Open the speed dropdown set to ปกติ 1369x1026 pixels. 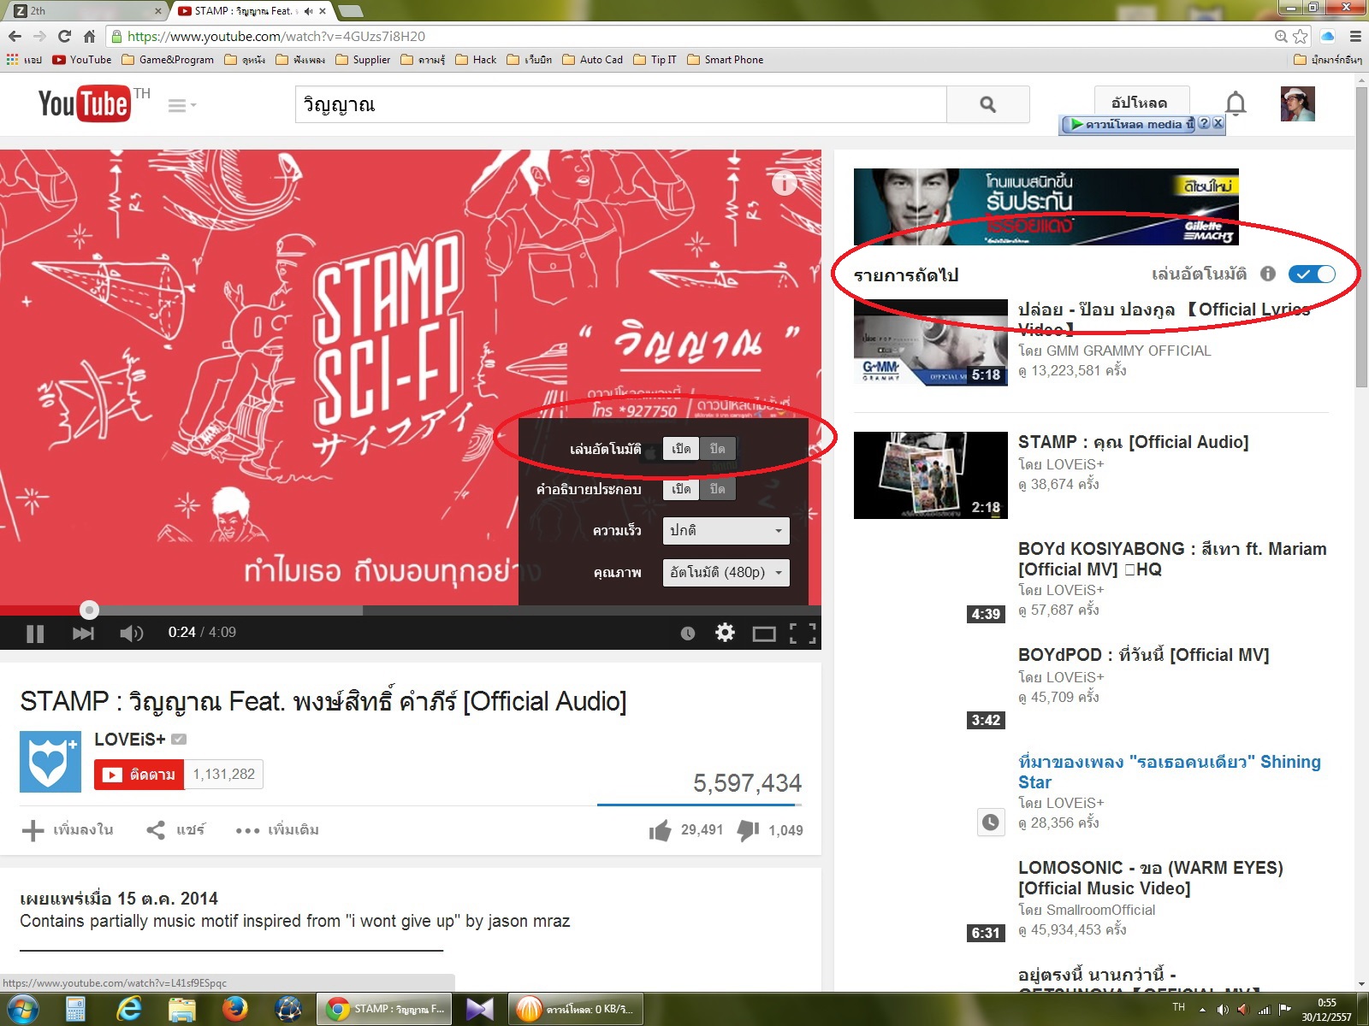pyautogui.click(x=726, y=531)
